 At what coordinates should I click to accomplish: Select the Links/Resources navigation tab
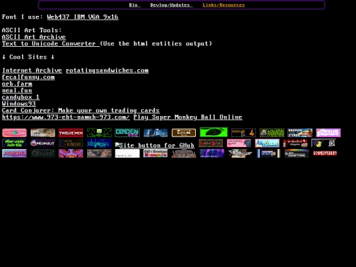tap(223, 5)
